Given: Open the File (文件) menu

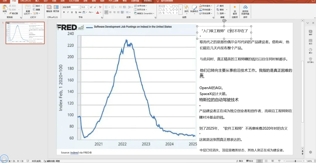Looking at the screenshot, I should [x=5, y=1].
